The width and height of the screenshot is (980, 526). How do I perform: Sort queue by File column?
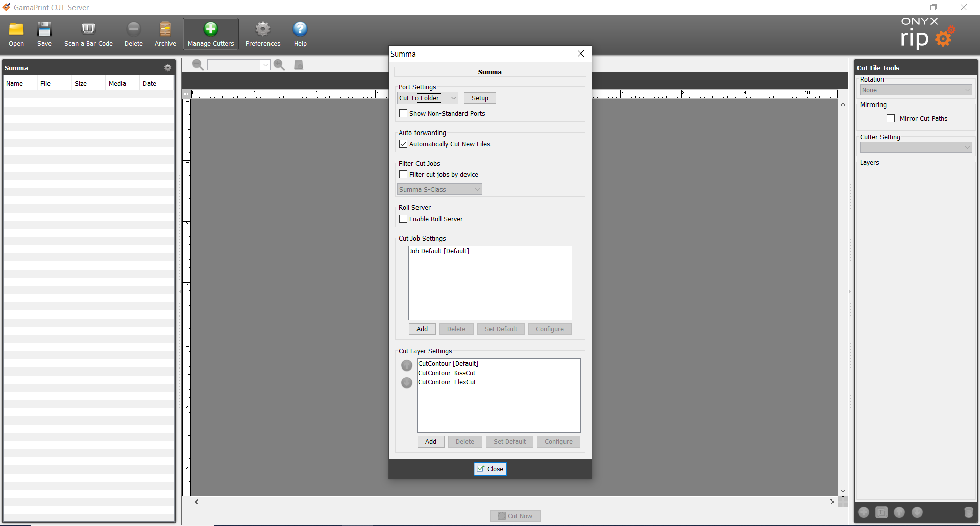pos(54,83)
